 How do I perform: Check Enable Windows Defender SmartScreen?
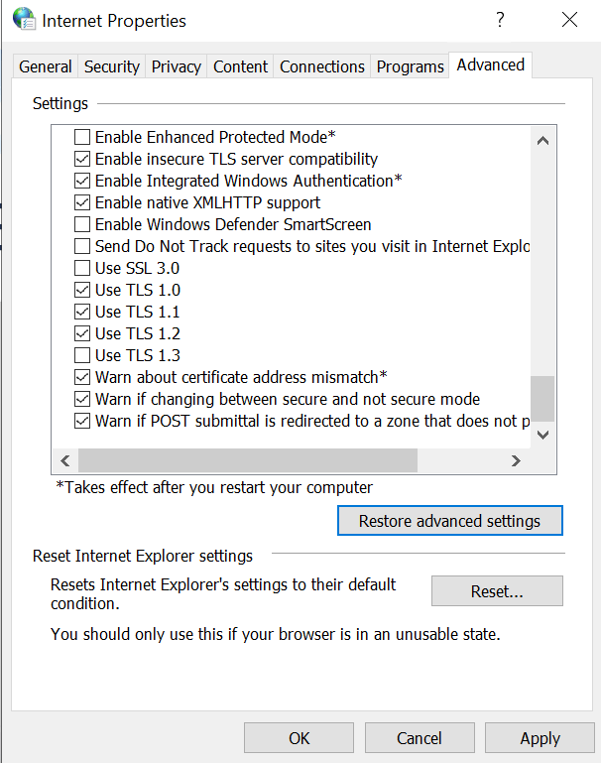pyautogui.click(x=82, y=224)
